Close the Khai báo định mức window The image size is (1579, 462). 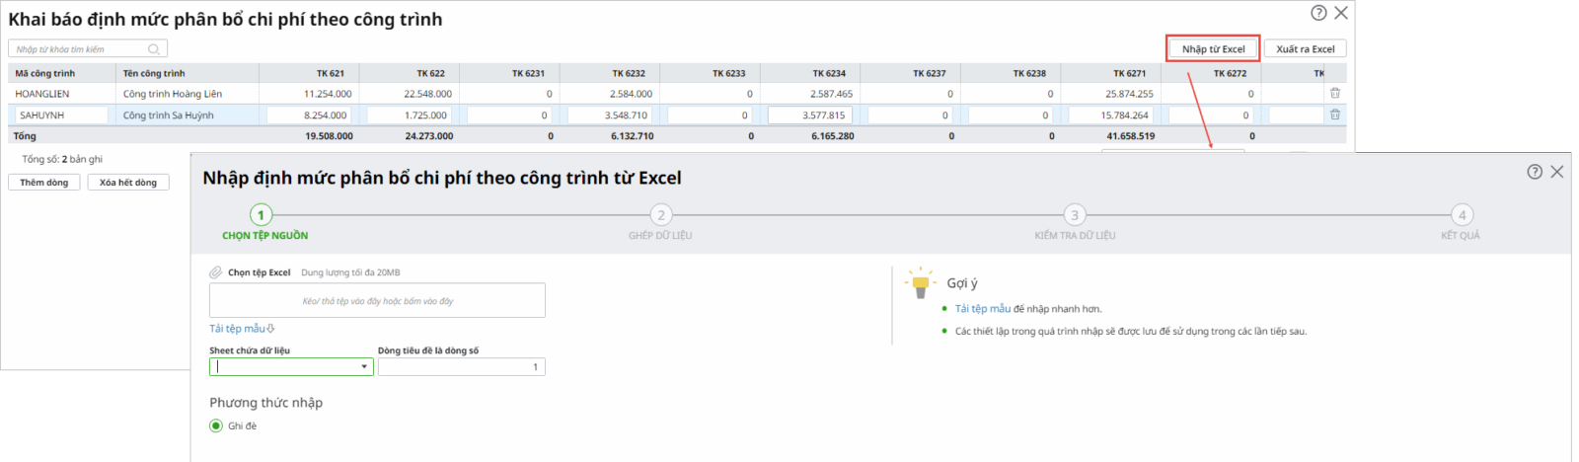1341,13
